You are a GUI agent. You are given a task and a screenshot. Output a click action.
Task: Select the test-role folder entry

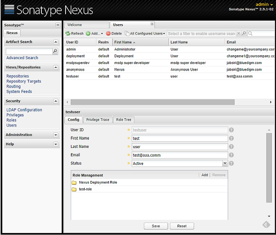(x=149, y=189)
